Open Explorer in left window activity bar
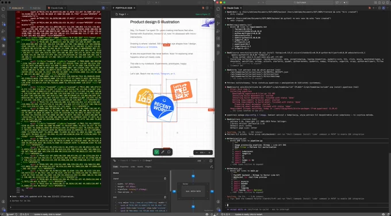 point(3,9)
